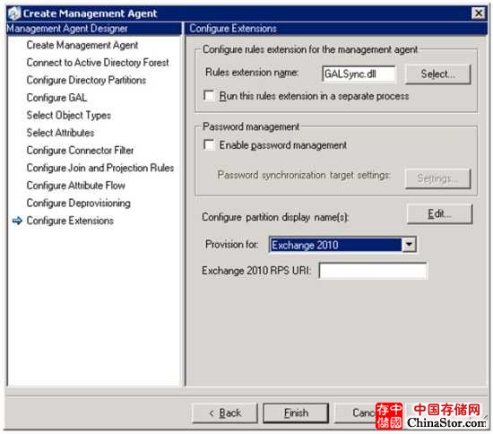Open Configure Join and Projection Rules page
The width and height of the screenshot is (493, 434).
pyautogui.click(x=100, y=168)
